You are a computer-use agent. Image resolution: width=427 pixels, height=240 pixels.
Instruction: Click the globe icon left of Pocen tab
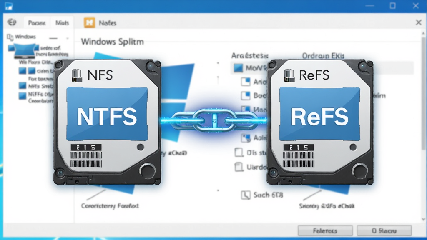(x=12, y=22)
